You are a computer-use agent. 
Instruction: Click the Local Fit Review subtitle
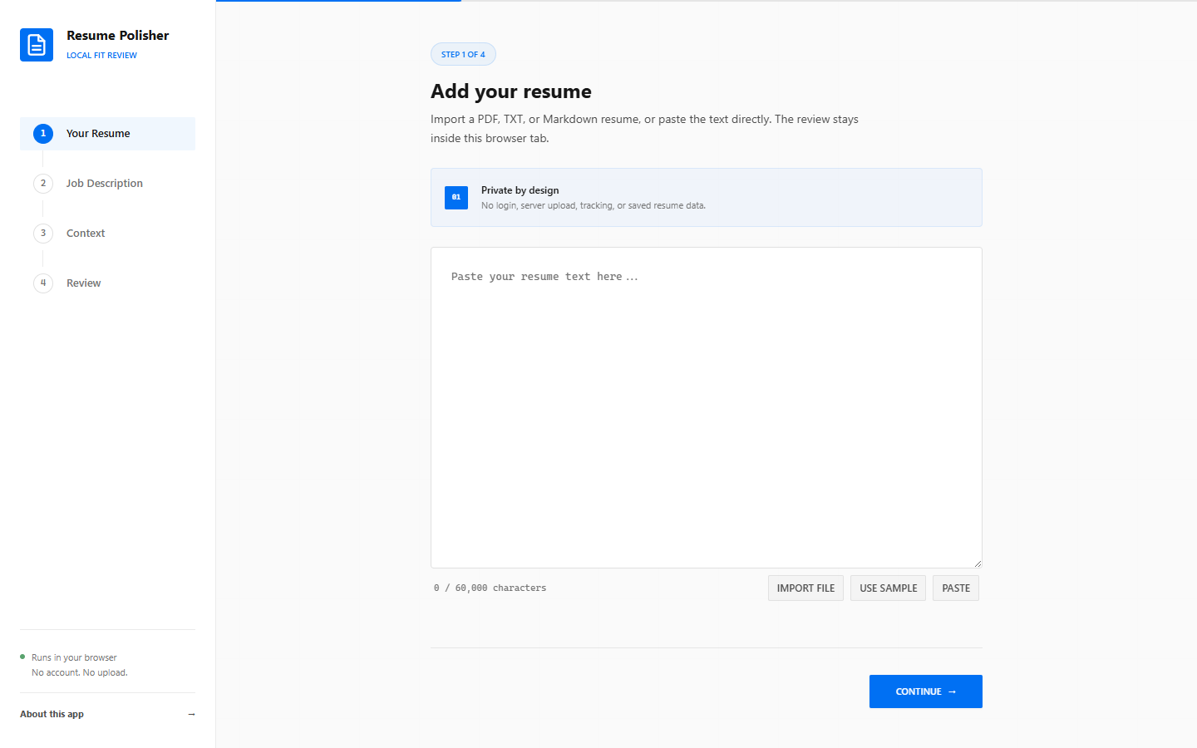[101, 56]
